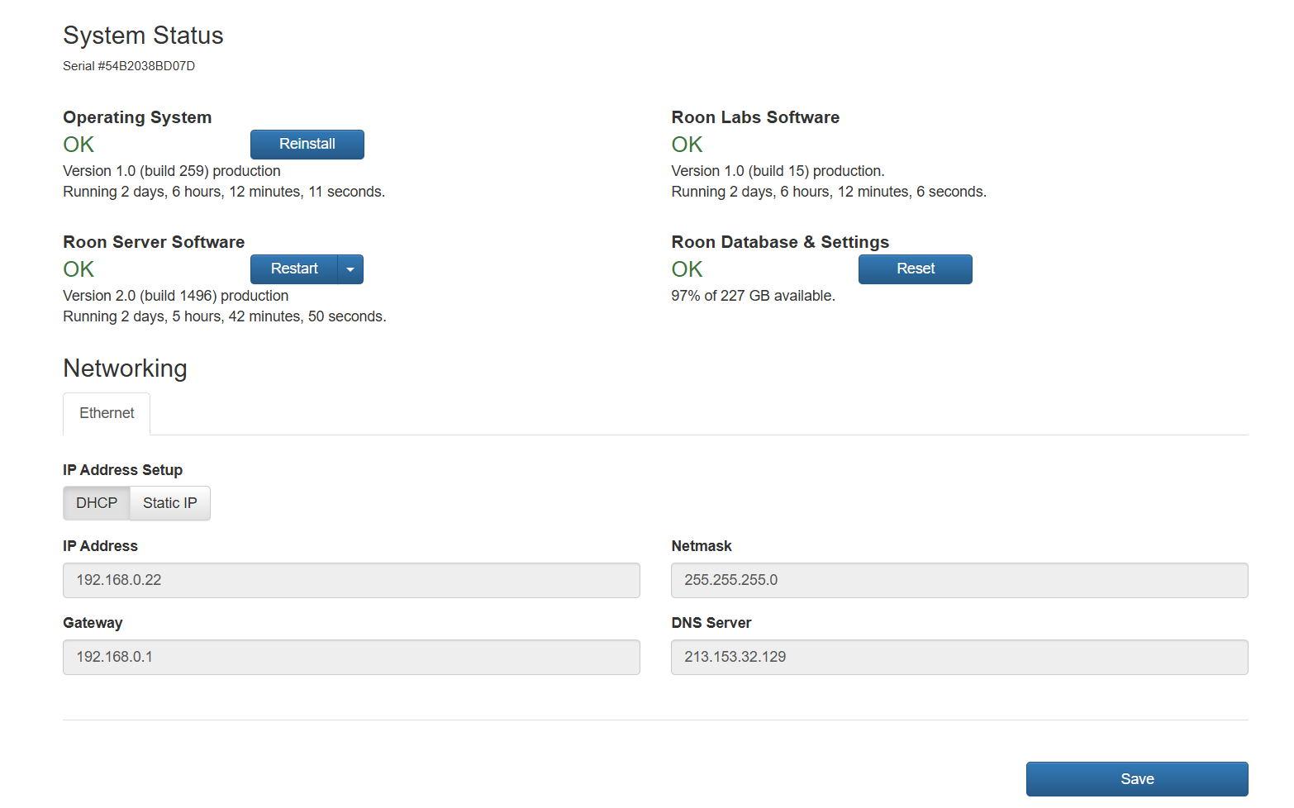This screenshot has height=808, width=1294.
Task: Switch IP Address Setup to DHCP
Action: point(97,503)
